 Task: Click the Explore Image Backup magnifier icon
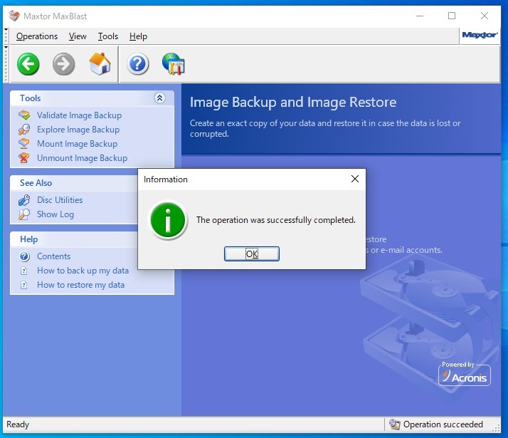pos(24,130)
